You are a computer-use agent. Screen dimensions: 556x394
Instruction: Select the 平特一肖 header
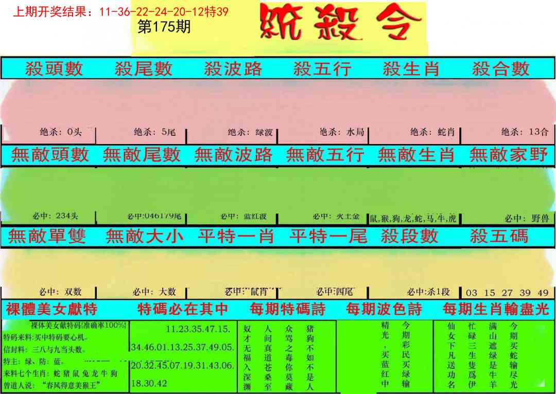[x=236, y=236]
